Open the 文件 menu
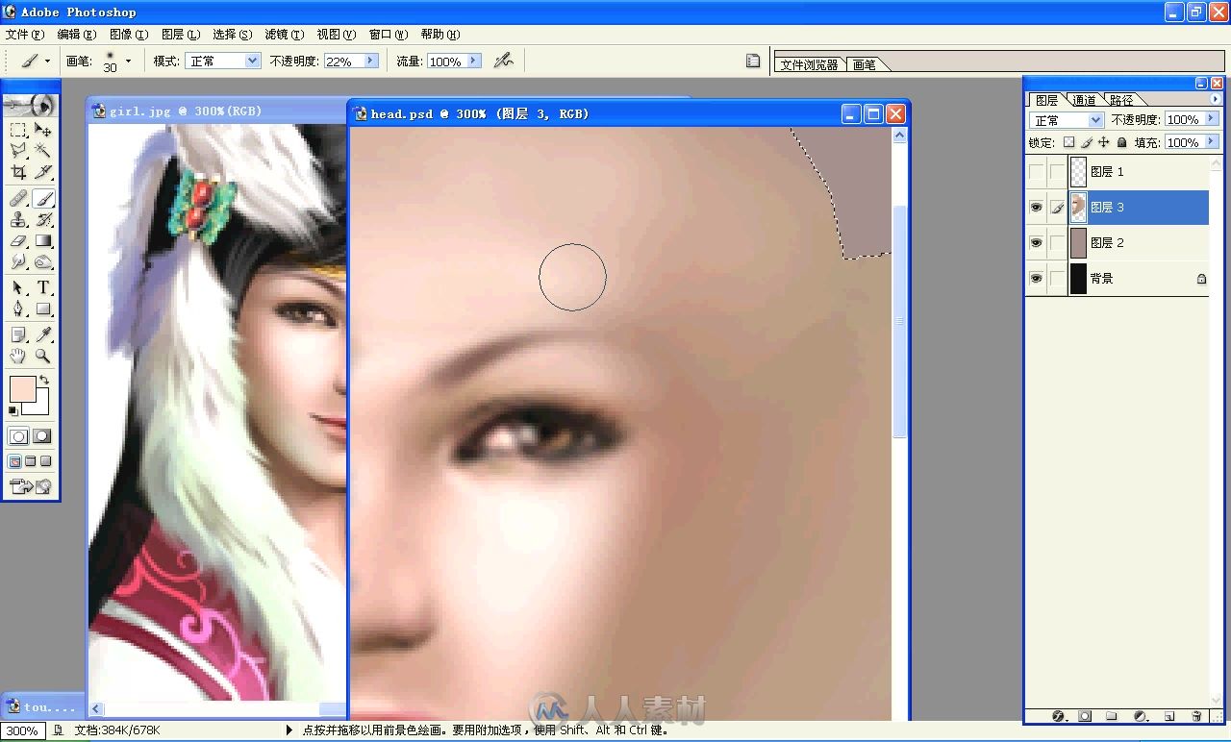This screenshot has width=1231, height=742. [25, 35]
